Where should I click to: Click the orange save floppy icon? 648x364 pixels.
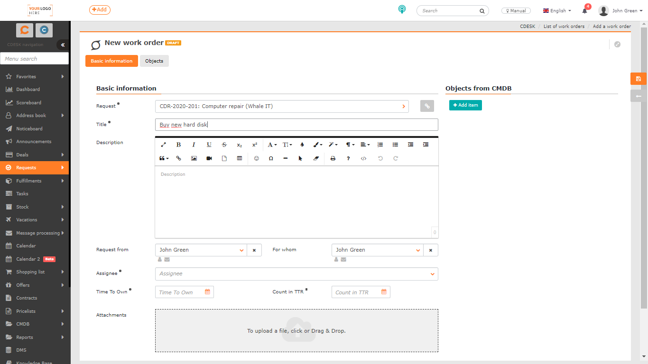click(x=639, y=79)
